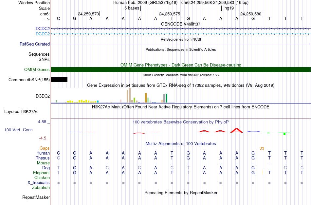
Task: Click the Elephant alignment row label
Action: (41, 173)
